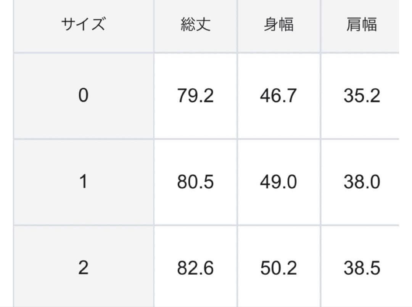This screenshot has width=412, height=307.
Task: Click the 身幅 column header
Action: click(x=278, y=25)
